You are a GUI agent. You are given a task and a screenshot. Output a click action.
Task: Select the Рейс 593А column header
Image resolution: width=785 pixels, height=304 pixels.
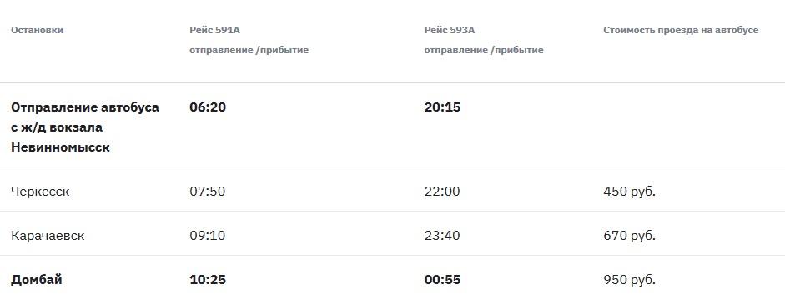tap(450, 30)
